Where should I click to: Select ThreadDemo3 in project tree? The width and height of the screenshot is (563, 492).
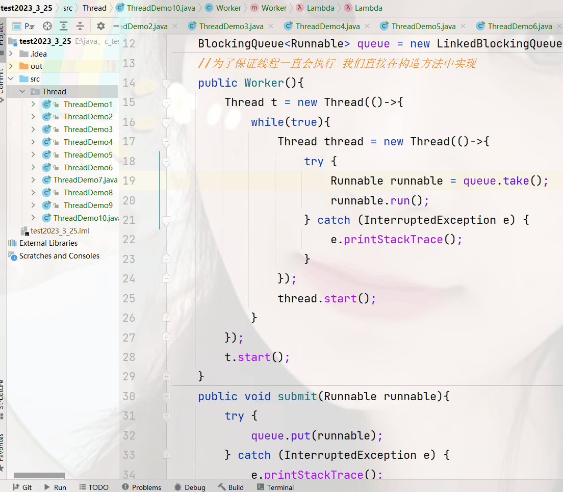(x=88, y=129)
